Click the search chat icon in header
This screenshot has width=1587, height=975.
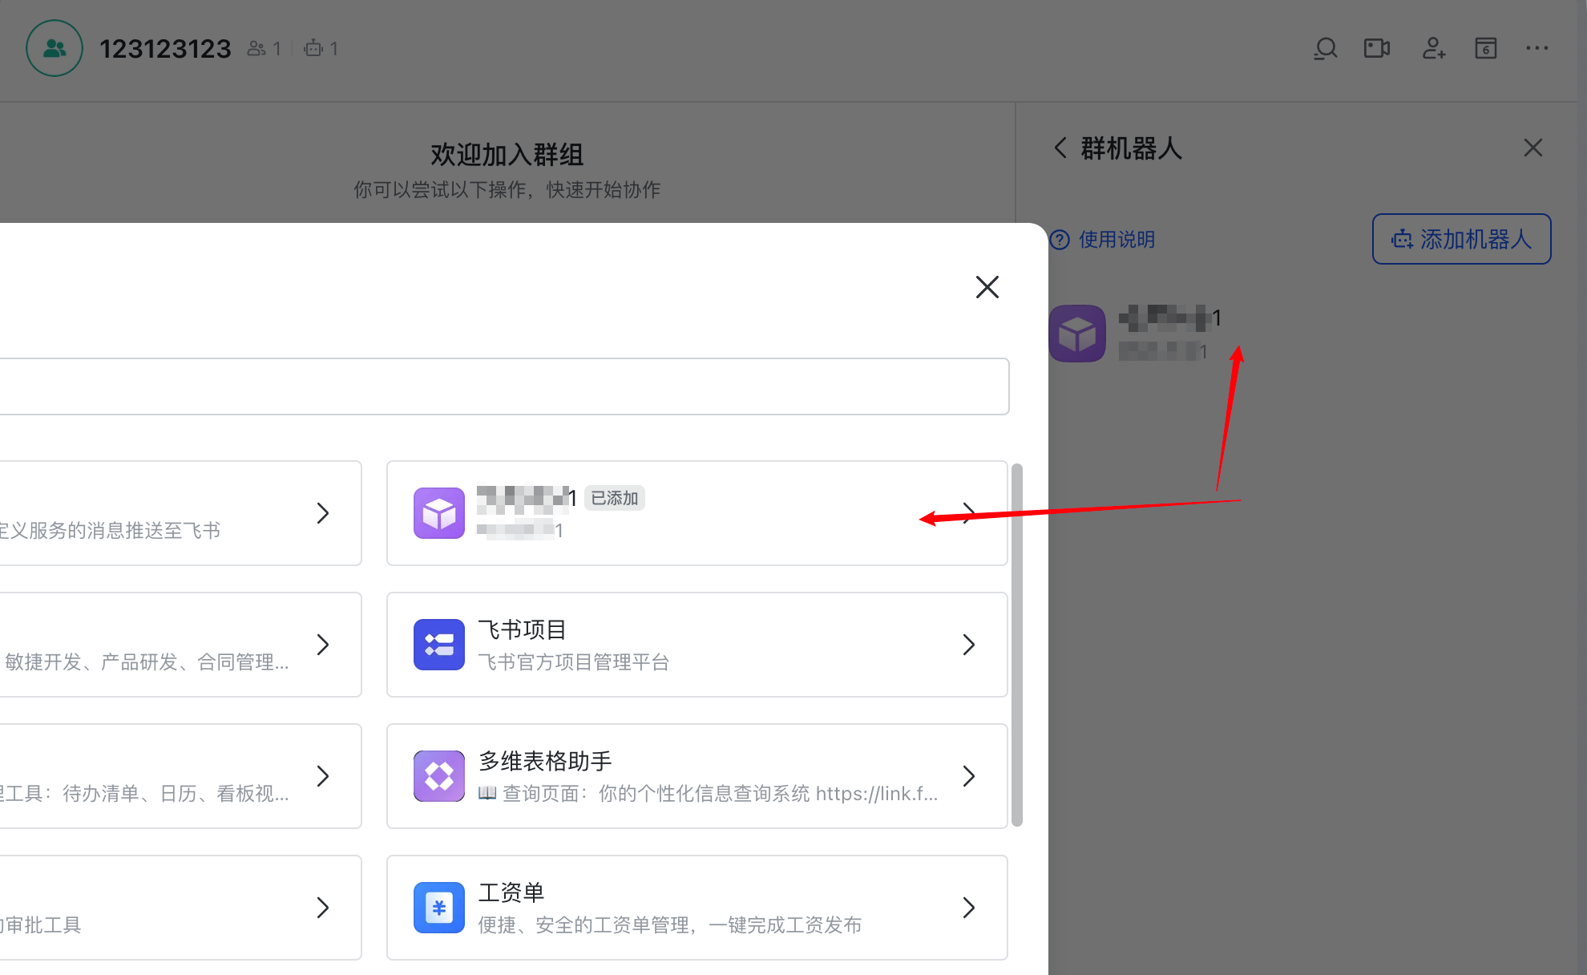[1326, 49]
